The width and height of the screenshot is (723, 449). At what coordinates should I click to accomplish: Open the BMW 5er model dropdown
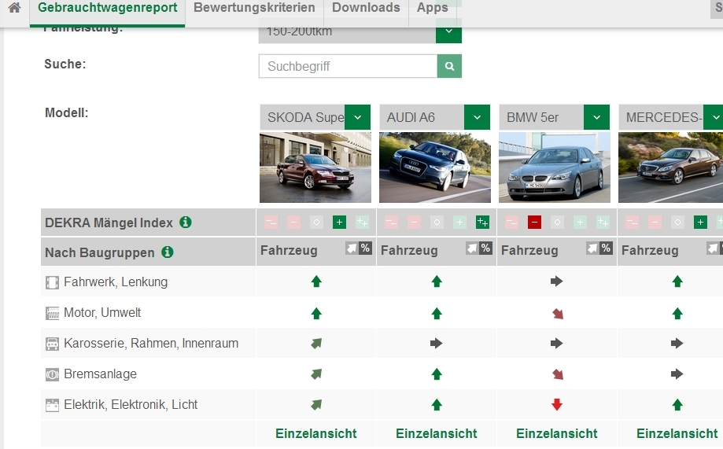(x=596, y=117)
